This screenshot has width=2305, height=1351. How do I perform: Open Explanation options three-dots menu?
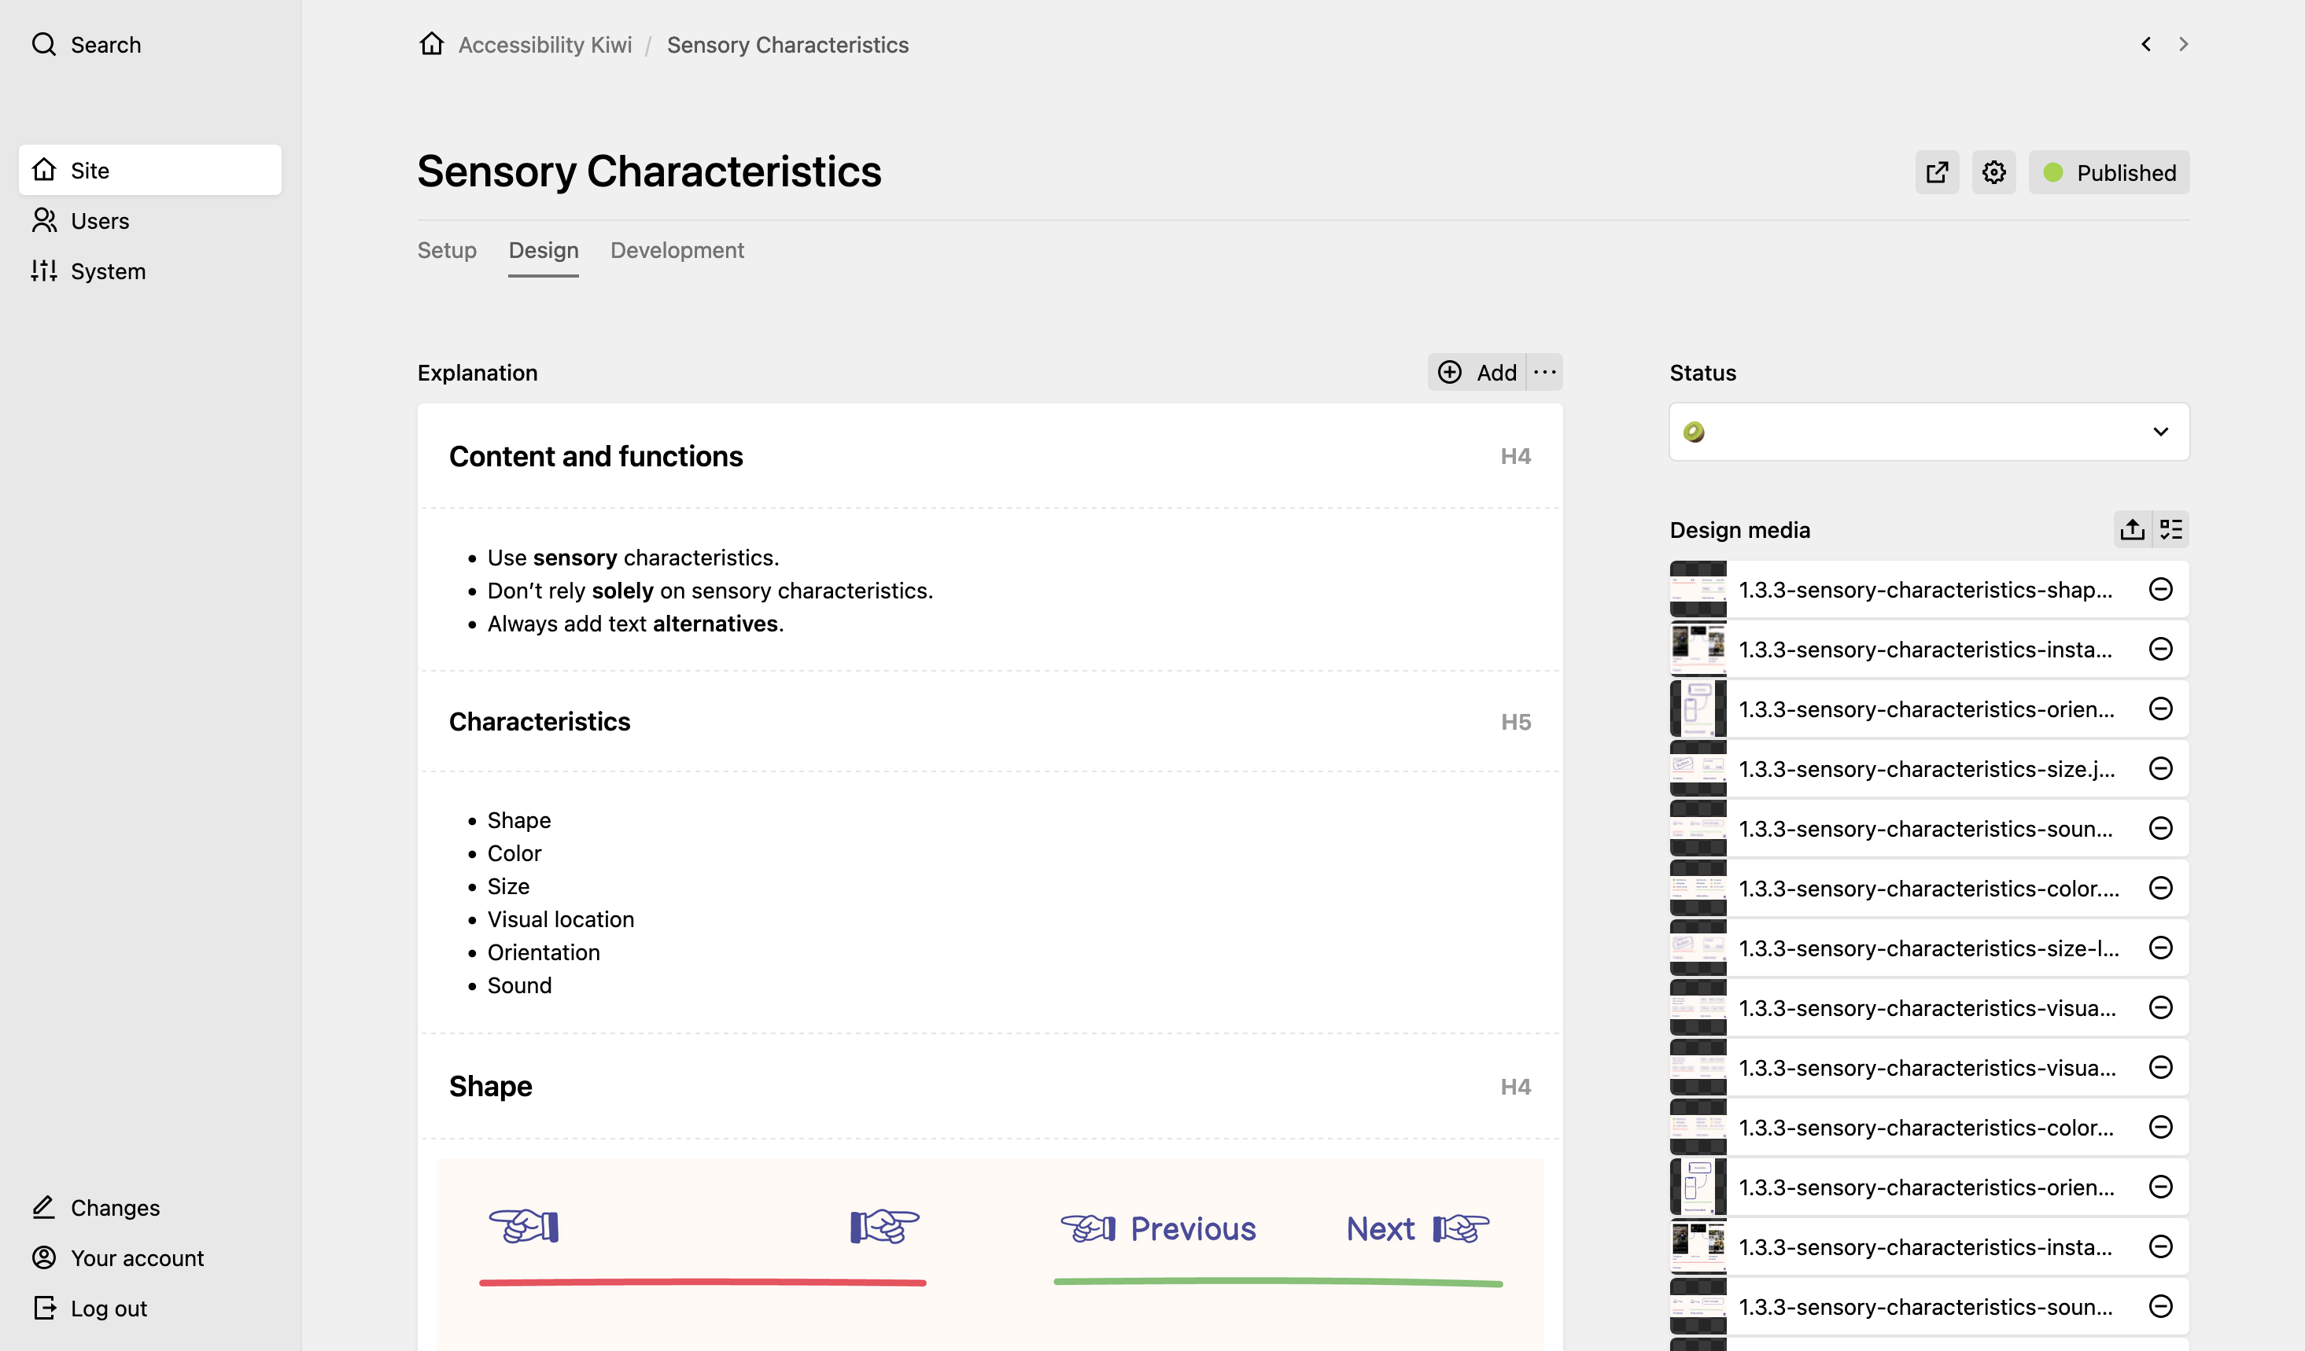point(1544,372)
